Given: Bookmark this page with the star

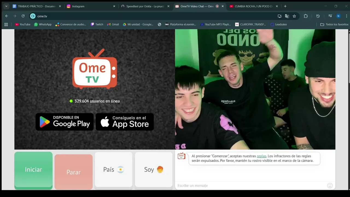Looking at the screenshot, I should pyautogui.click(x=294, y=16).
